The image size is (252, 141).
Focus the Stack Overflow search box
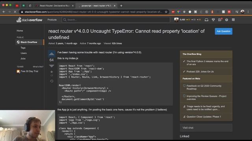pyautogui.click(x=116, y=20)
